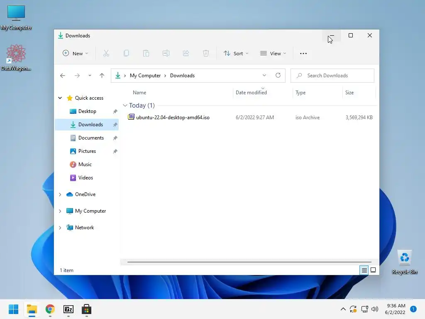Image resolution: width=425 pixels, height=319 pixels.
Task: Click the Pictures pin icon
Action: click(115, 151)
